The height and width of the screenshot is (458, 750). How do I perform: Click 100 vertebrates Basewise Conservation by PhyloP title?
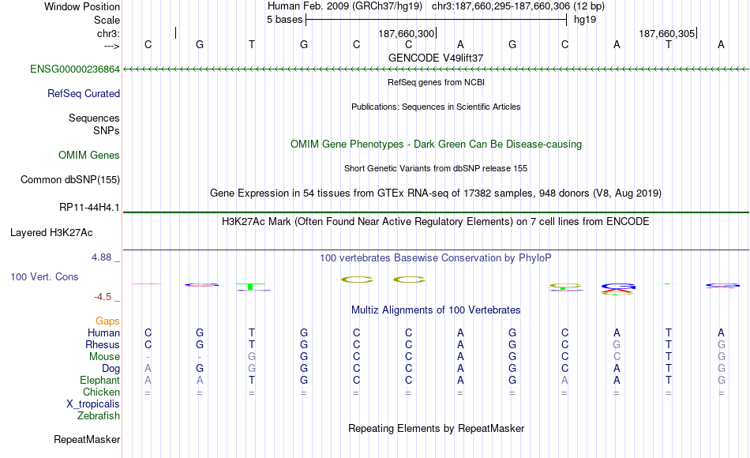(436, 258)
